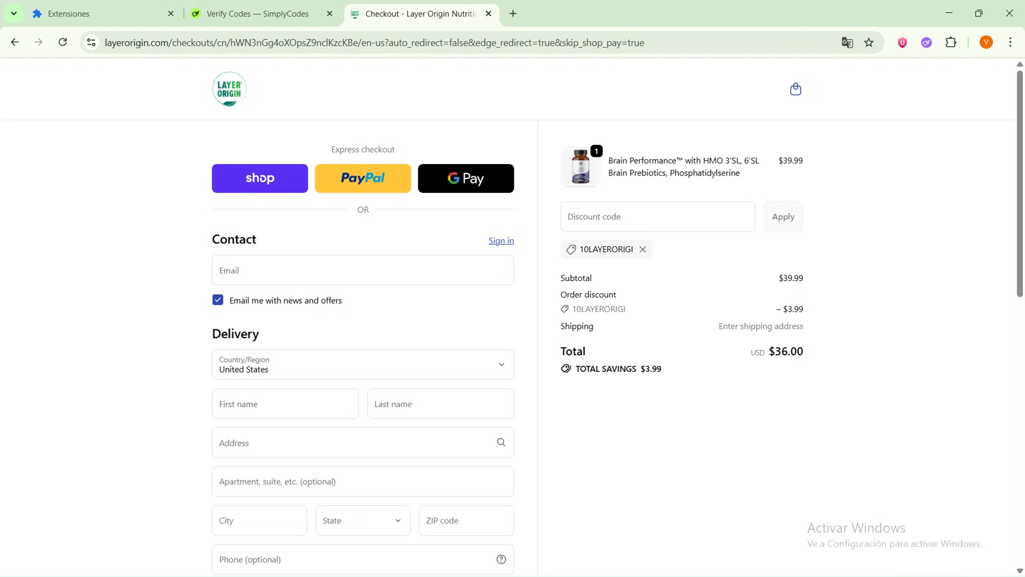Focus the City field
This screenshot has width=1025, height=577.
tap(259, 521)
